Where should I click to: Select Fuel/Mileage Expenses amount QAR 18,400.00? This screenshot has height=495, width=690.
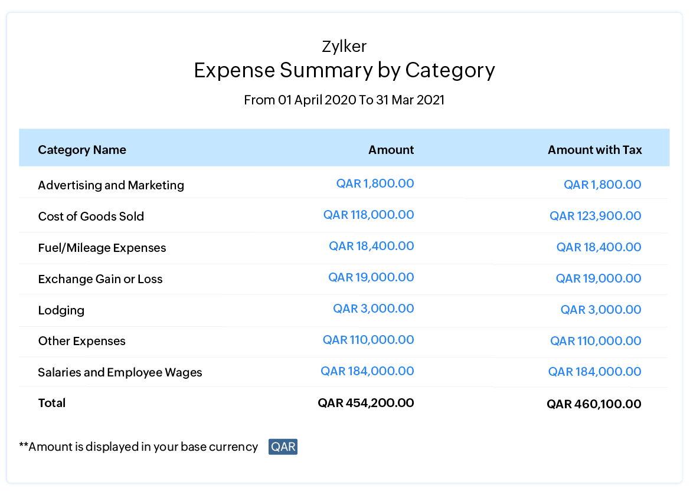[x=371, y=246]
